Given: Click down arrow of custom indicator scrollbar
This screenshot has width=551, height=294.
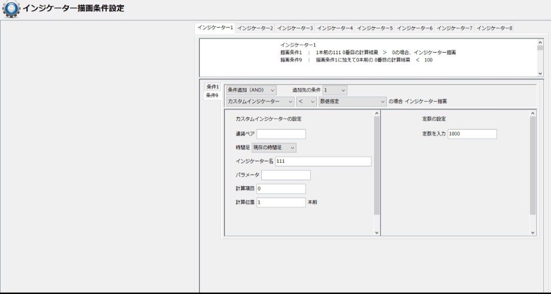Looking at the screenshot, I should (x=377, y=232).
